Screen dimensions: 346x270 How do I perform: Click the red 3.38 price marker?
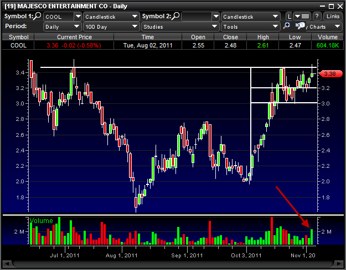[x=330, y=74]
